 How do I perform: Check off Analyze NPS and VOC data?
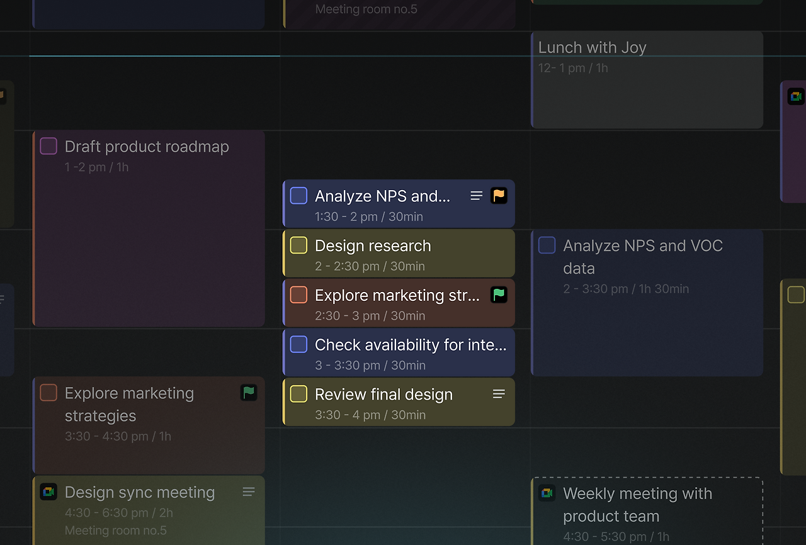[x=547, y=245]
